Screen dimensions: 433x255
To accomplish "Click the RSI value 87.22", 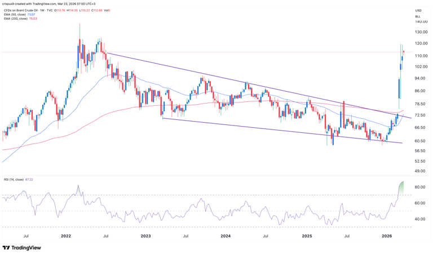I will pos(29,180).
